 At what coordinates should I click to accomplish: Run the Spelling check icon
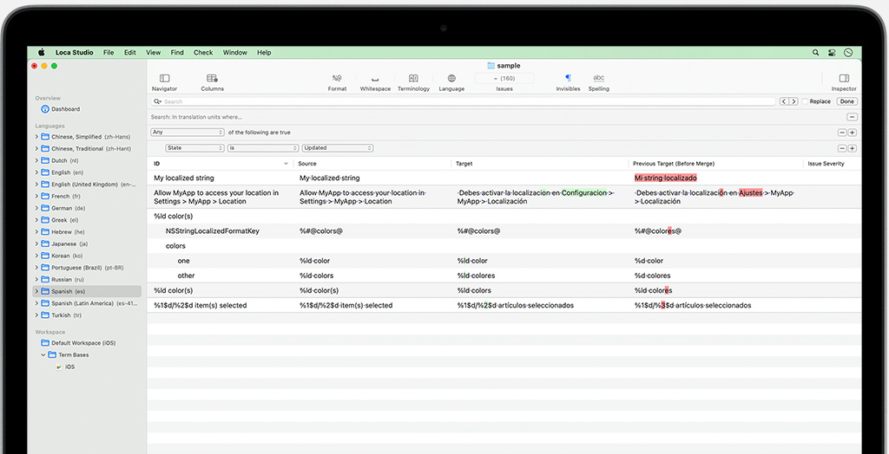click(x=598, y=79)
